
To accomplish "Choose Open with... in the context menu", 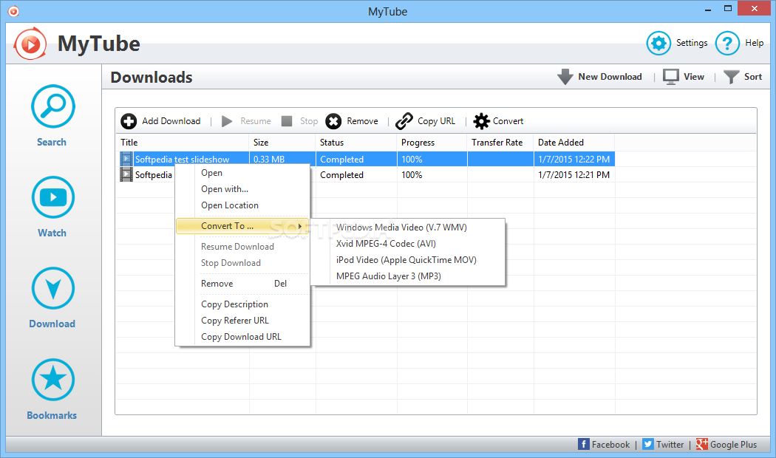I will click(243, 189).
